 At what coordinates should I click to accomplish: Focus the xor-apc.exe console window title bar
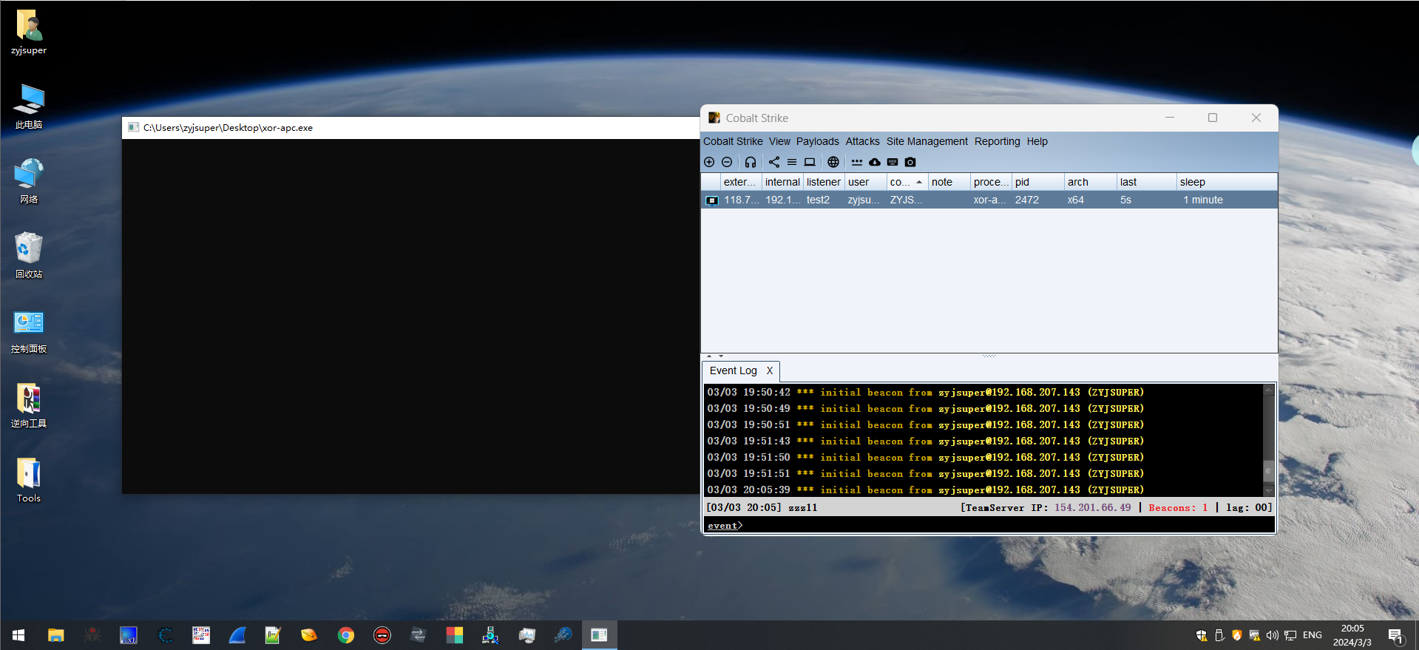(410, 127)
